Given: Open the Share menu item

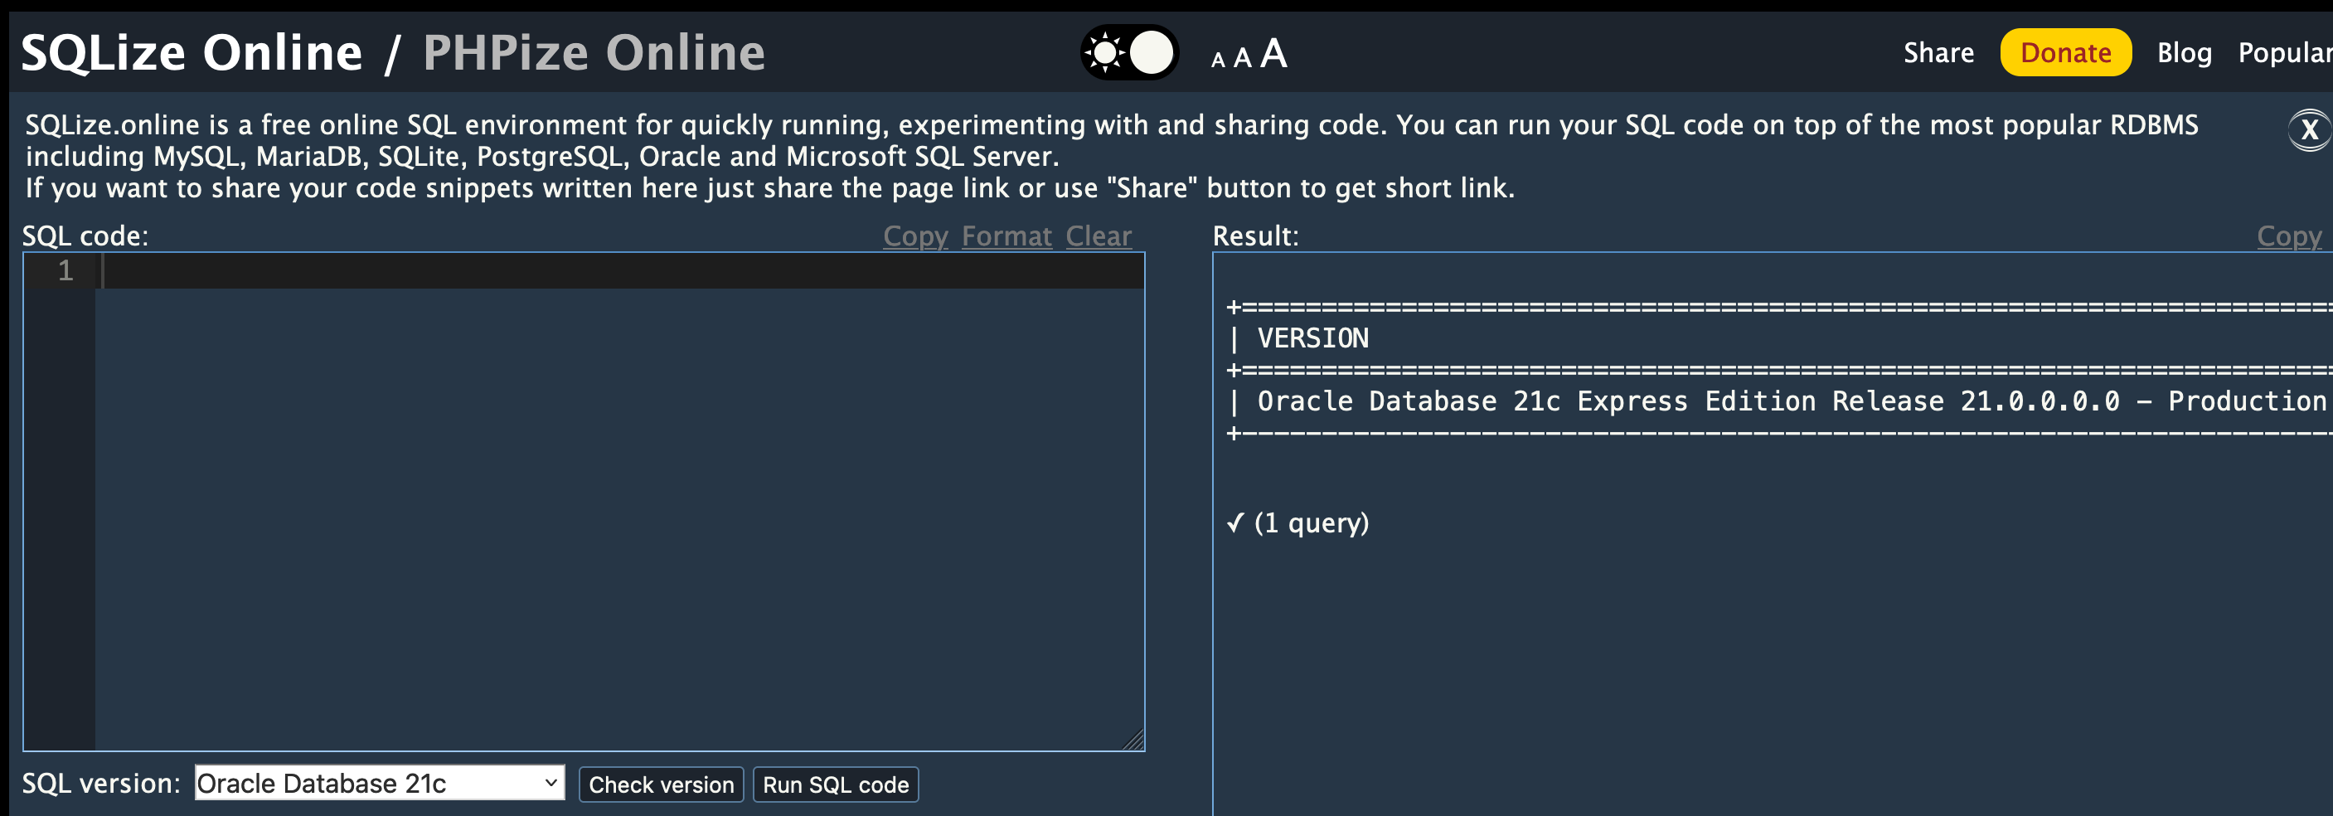Looking at the screenshot, I should tap(1938, 52).
